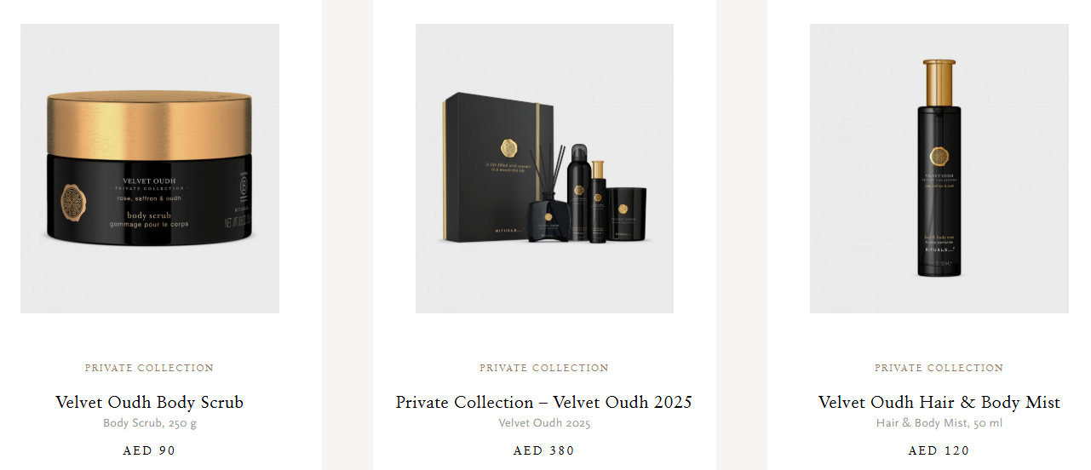The image size is (1091, 470).
Task: Click the 'Hair & Body Mist, 50 ml' subtitle
Action: tap(939, 423)
